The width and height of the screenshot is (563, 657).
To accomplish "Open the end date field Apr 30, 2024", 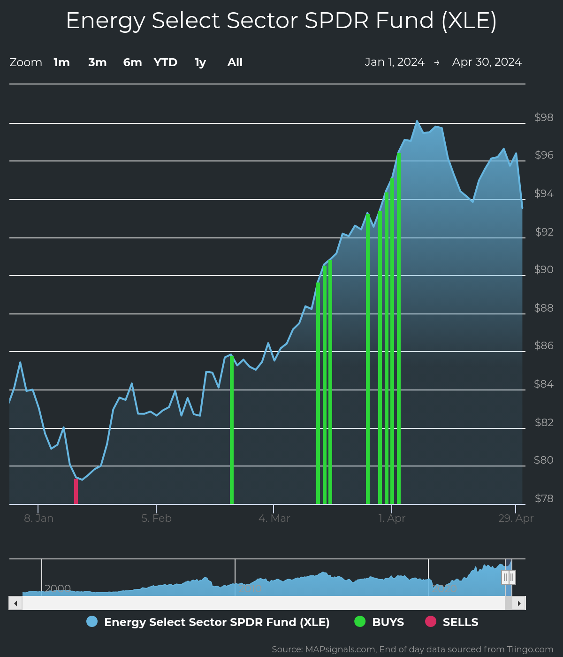I will [487, 62].
